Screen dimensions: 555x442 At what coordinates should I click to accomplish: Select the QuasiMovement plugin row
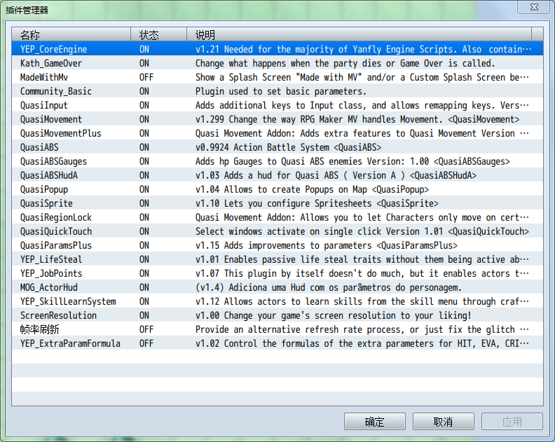coord(277,119)
